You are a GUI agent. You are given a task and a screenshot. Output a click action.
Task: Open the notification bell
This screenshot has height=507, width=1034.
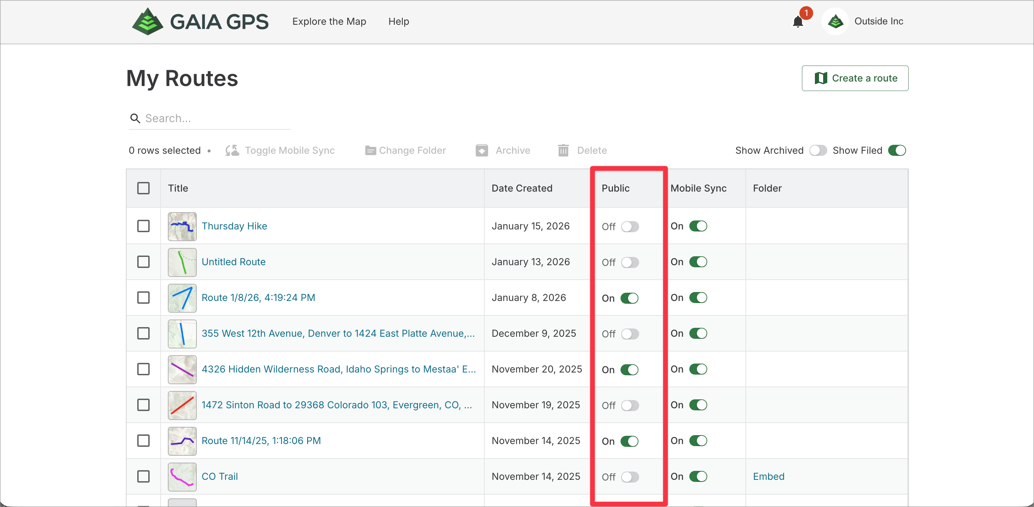click(x=798, y=22)
